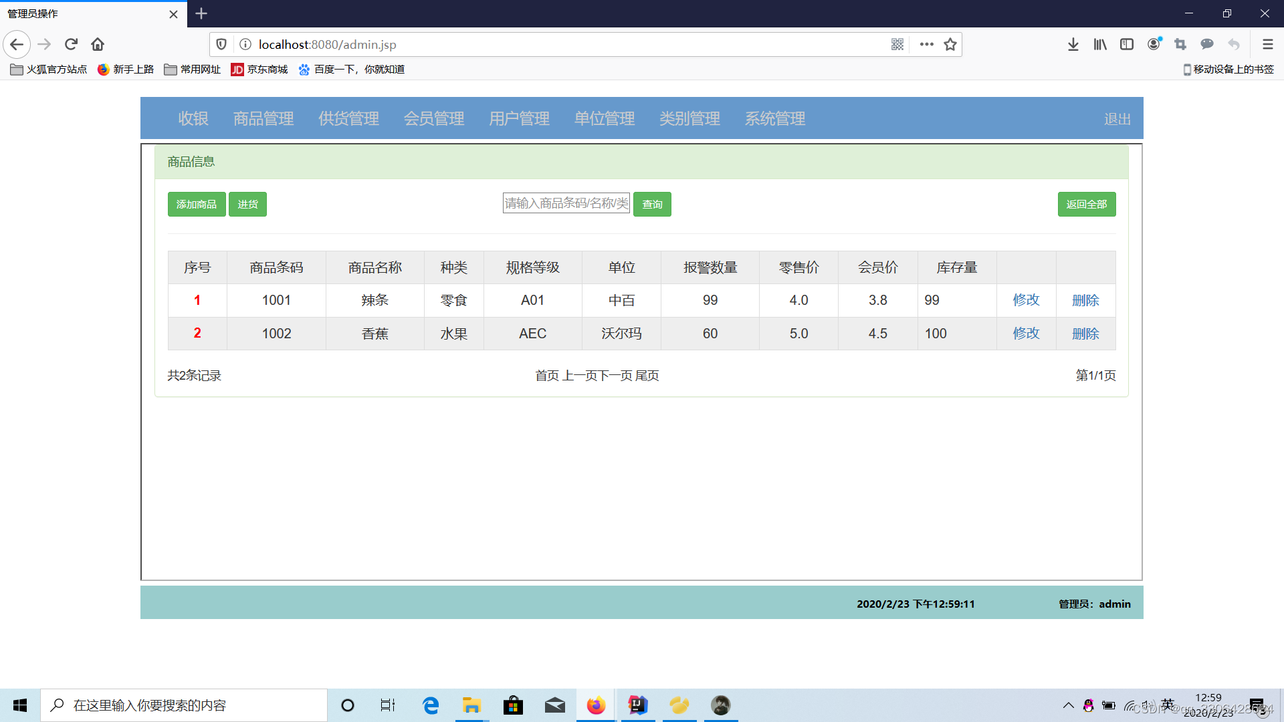The image size is (1284, 722).
Task: Reload the admin.jsp page
Action: tap(71, 45)
